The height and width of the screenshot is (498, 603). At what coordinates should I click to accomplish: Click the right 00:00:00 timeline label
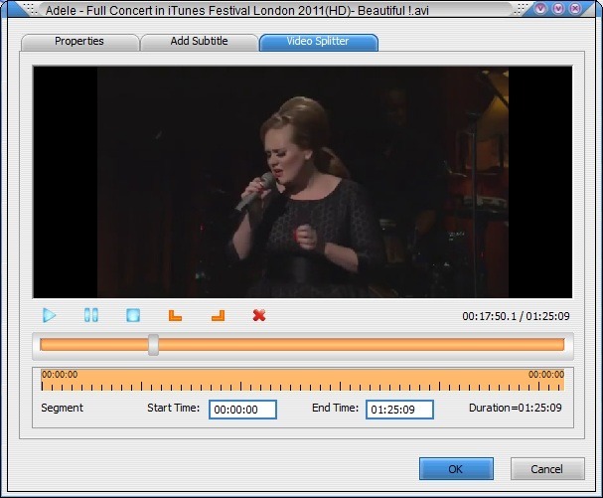pyautogui.click(x=546, y=375)
